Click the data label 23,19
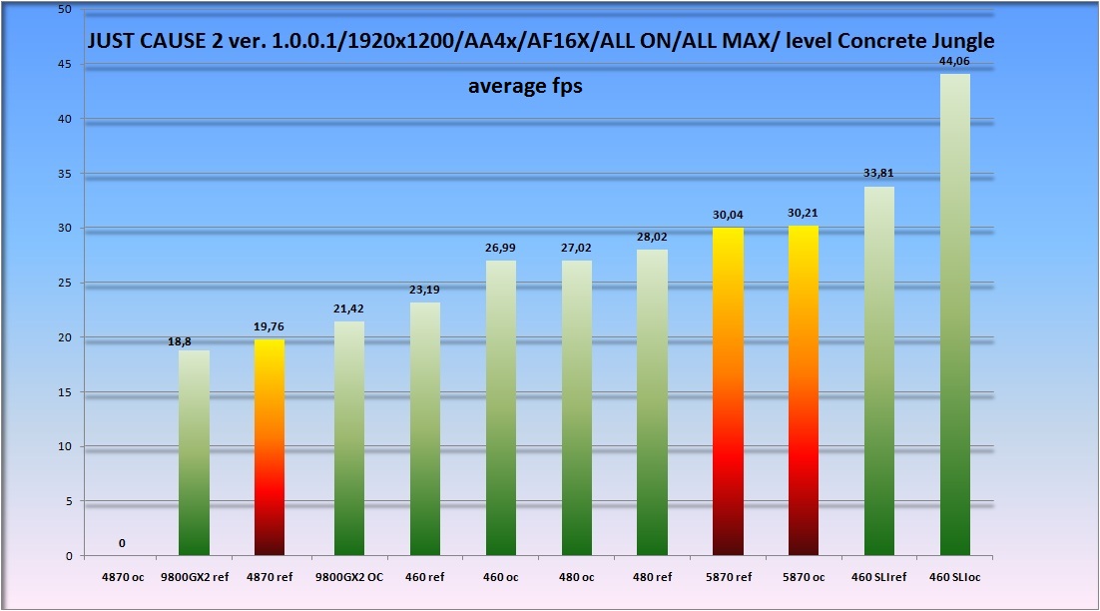 coord(424,290)
